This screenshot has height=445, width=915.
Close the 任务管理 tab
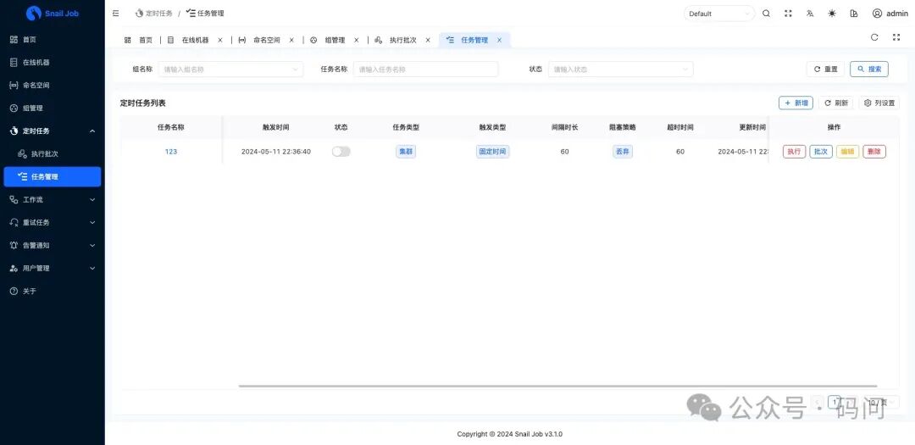[x=500, y=41]
